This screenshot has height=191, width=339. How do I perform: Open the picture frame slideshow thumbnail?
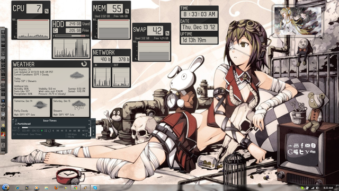tap(298, 21)
